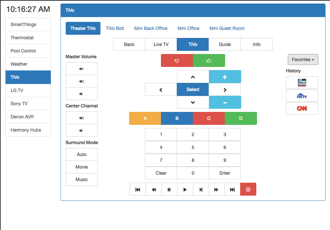Screen dimensions: 330x230
Task: Skip back to previous with replay icon
Action: point(138,189)
